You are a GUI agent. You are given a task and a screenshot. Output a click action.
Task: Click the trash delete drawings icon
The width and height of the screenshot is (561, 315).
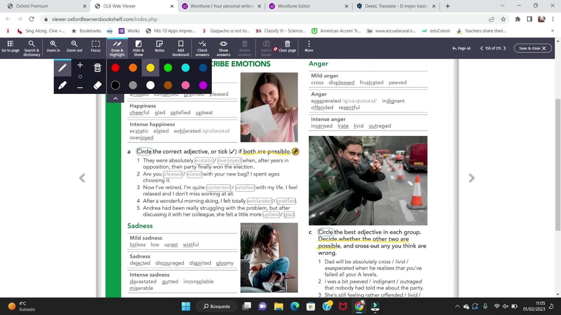point(97,68)
